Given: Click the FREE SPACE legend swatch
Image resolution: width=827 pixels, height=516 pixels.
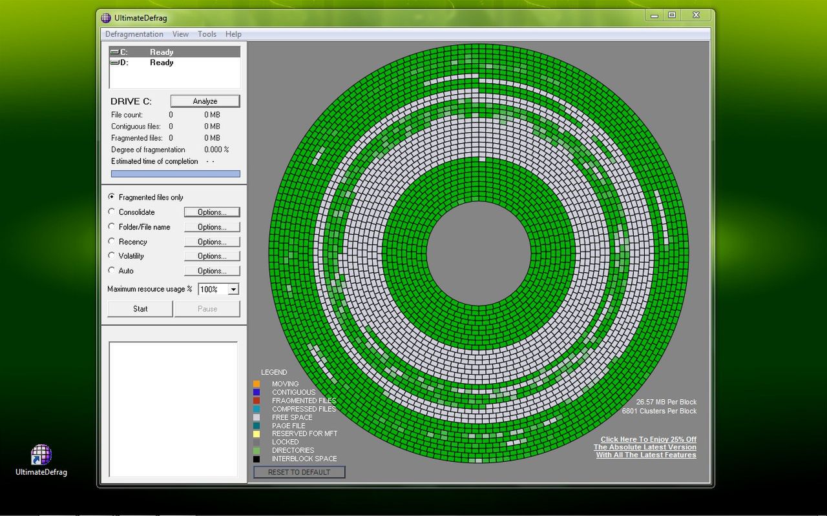Looking at the screenshot, I should (x=256, y=417).
